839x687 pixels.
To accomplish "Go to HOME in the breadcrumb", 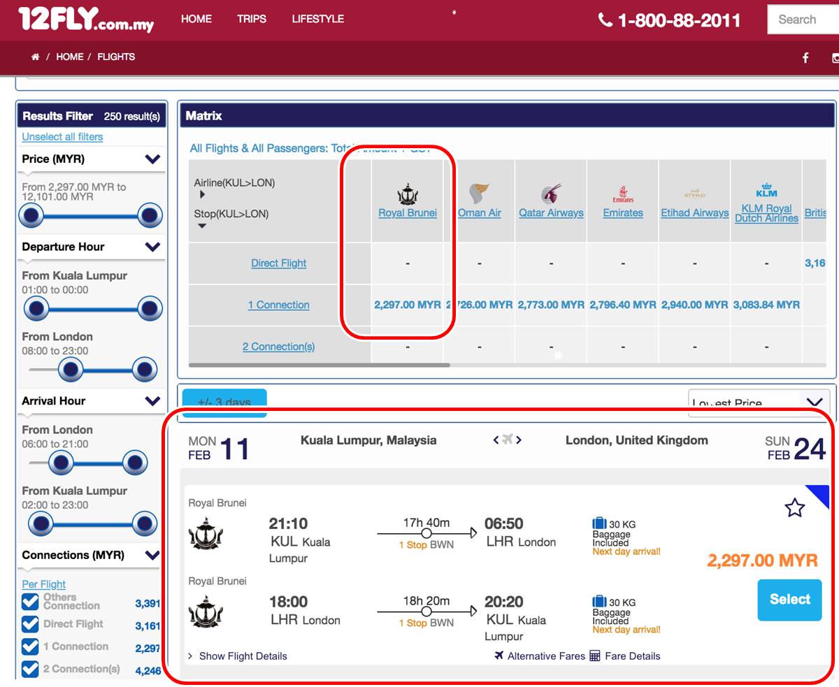I will coord(70,57).
